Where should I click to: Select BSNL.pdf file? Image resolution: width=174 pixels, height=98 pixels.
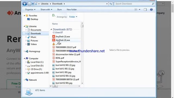pyautogui.click(x=60, y=58)
